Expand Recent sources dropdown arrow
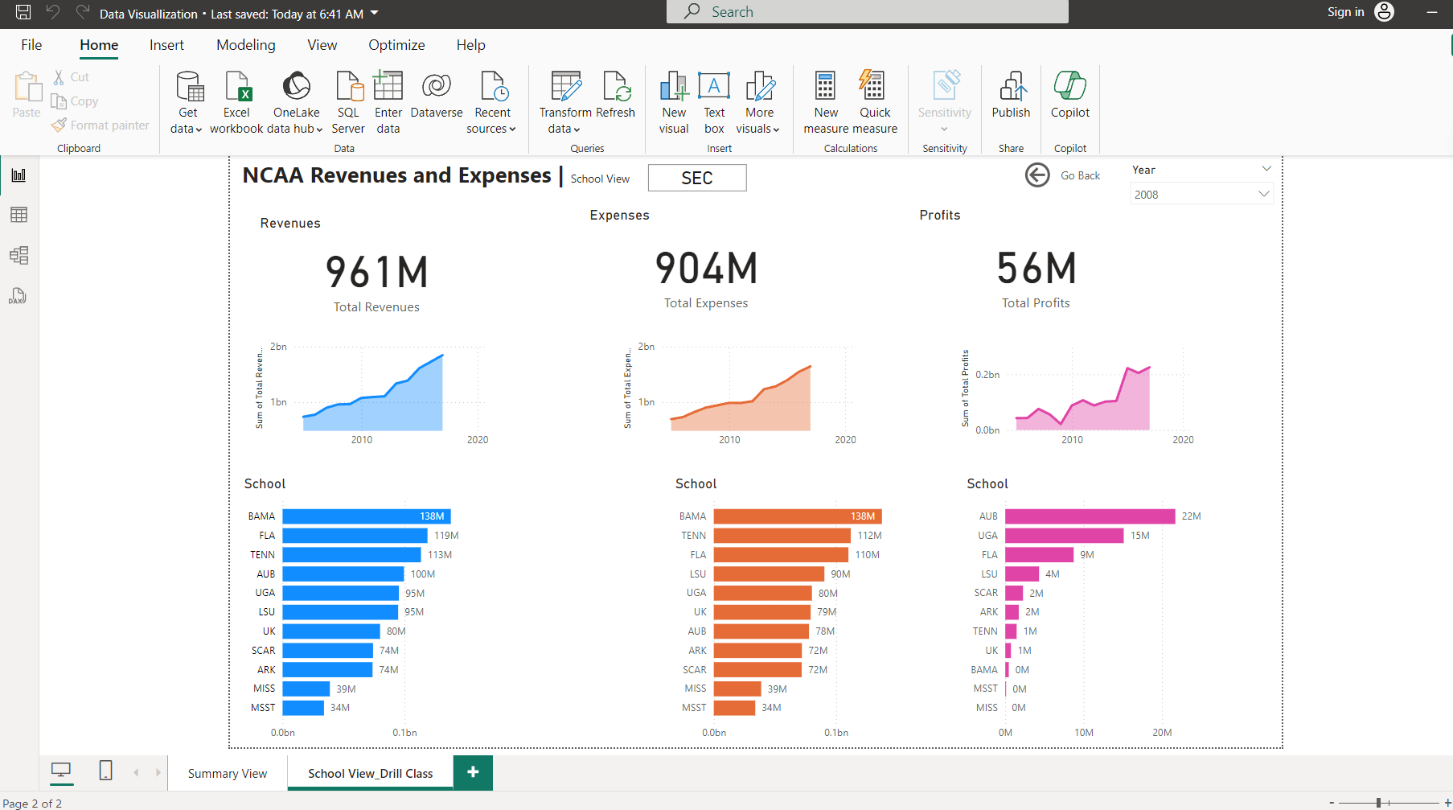This screenshot has width=1453, height=810. (512, 130)
